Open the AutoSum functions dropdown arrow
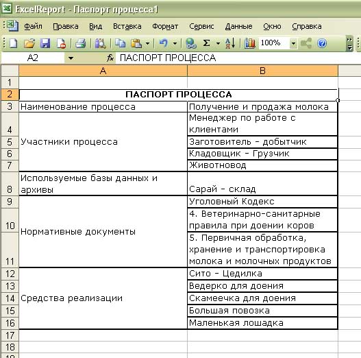Screen dimensions: 361x358 tap(218, 43)
